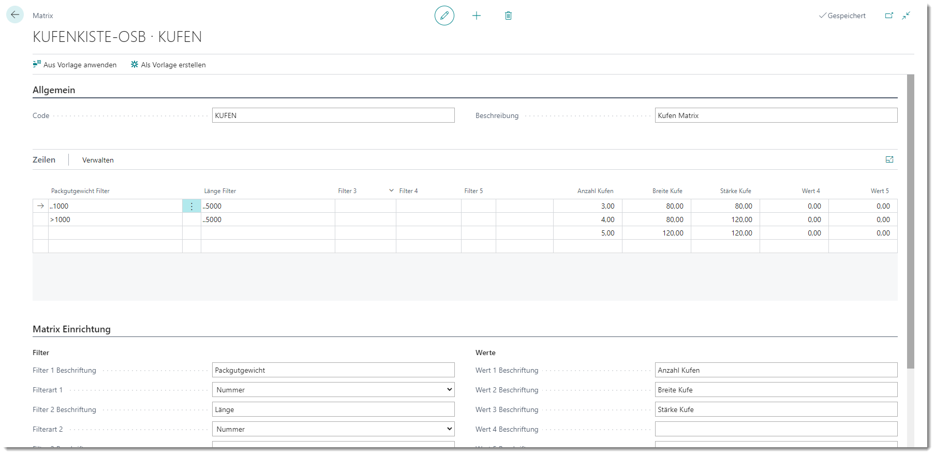Click the Filter 5 column header
The height and width of the screenshot is (455, 935).
point(473,191)
